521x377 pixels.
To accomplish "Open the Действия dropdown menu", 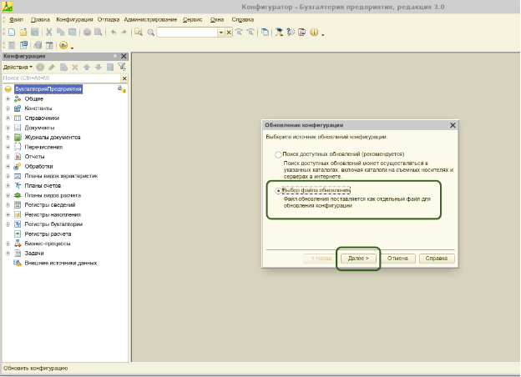I will [x=18, y=67].
